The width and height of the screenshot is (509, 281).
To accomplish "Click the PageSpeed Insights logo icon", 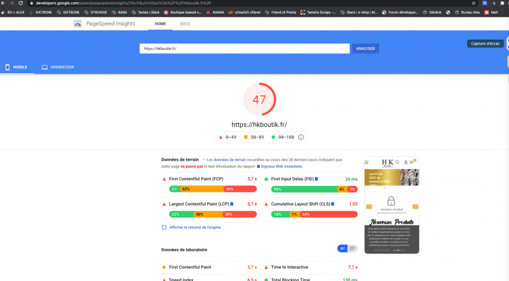I will coord(77,24).
